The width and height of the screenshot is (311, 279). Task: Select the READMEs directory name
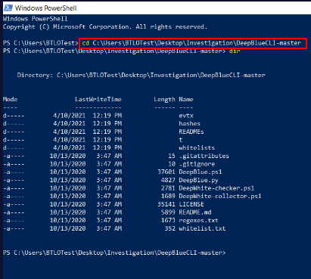point(191,132)
